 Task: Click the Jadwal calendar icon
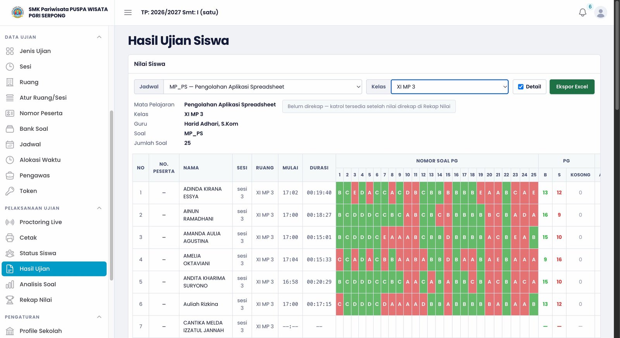tap(10, 144)
